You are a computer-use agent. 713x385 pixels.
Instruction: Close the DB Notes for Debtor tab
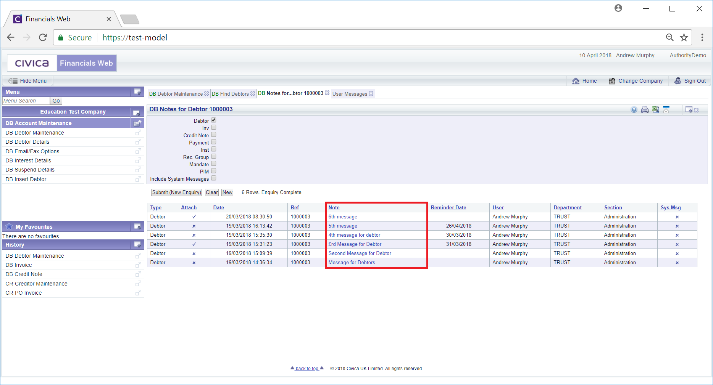click(x=327, y=93)
